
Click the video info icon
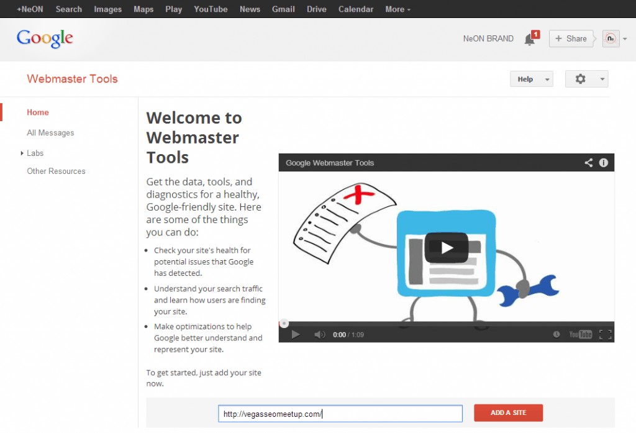pos(604,163)
